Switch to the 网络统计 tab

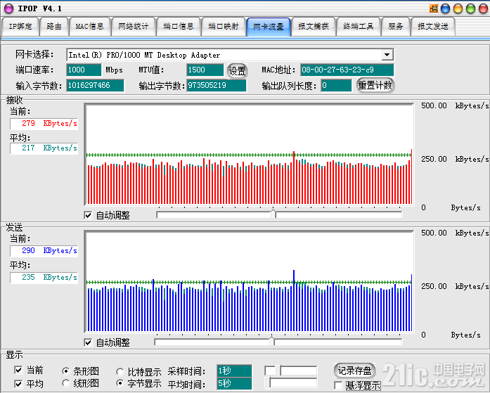coord(134,27)
